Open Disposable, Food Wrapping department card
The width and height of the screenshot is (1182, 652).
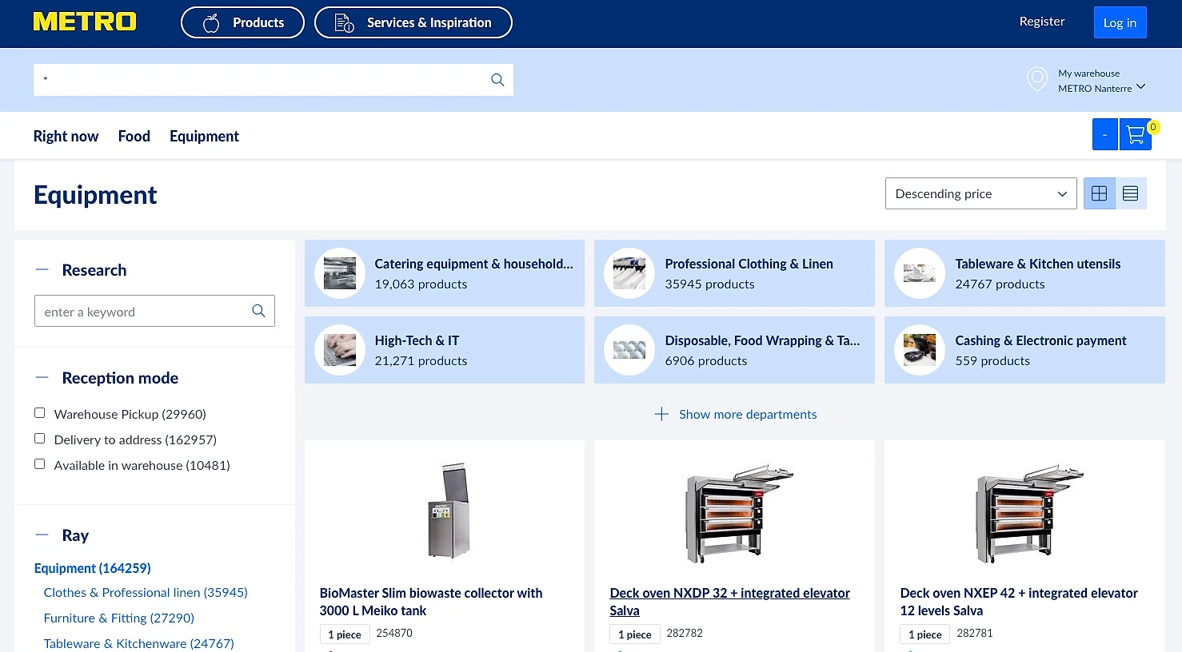pyautogui.click(x=734, y=350)
